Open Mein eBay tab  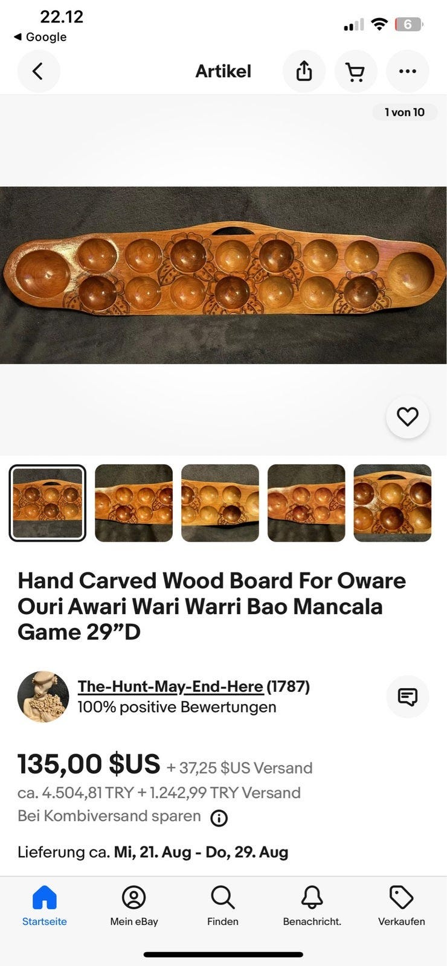pos(134,906)
